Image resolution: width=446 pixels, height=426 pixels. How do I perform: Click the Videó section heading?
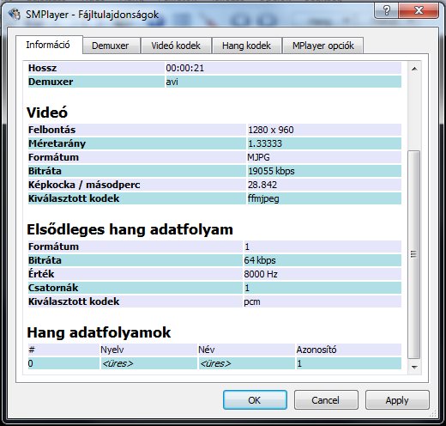[x=47, y=113]
